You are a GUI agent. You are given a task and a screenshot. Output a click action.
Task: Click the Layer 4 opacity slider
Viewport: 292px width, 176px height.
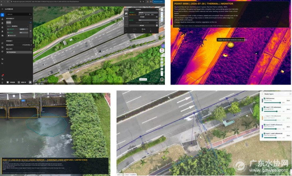[272, 129]
